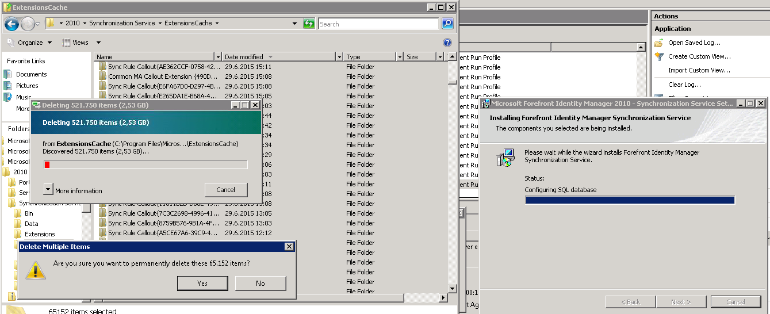
Task: Confirm deletion with the Yes button
Action: pos(202,283)
